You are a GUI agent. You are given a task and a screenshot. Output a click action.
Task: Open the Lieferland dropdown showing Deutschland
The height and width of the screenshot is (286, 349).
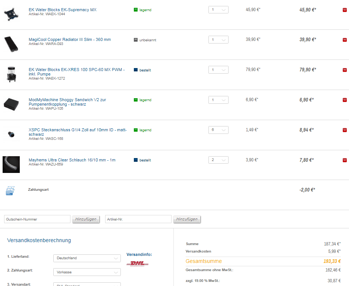coord(87,258)
